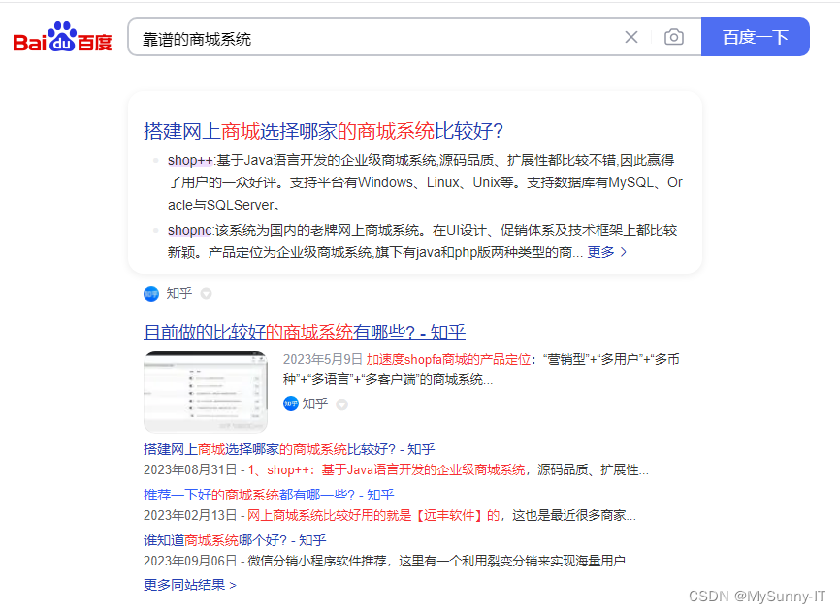Click the snippet 网上商城系统比较好用的就是【远丰软件】的
The width and height of the screenshot is (840, 613).
click(x=373, y=515)
